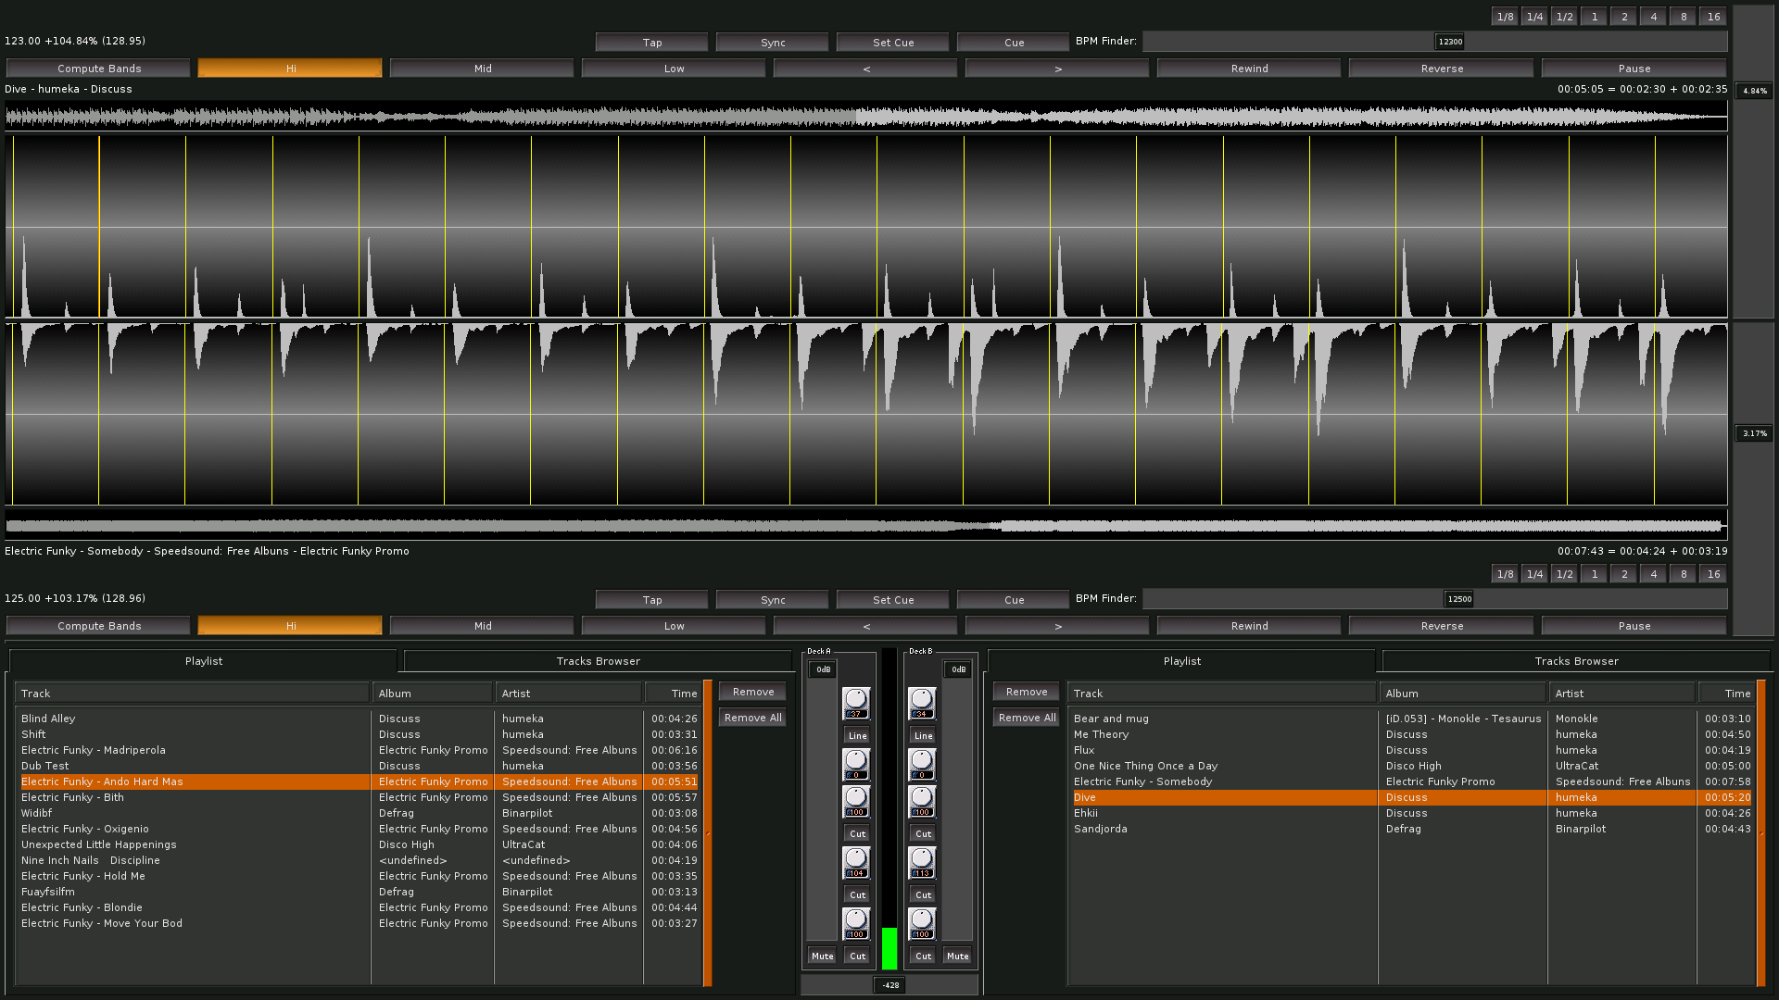Switch left panel to Tracks Browser tab
The width and height of the screenshot is (1779, 1000).
598,661
